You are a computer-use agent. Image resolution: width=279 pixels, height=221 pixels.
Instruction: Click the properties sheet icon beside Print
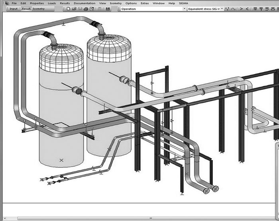[92, 8]
